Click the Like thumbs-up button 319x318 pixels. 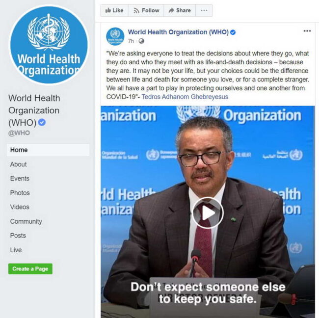114,10
